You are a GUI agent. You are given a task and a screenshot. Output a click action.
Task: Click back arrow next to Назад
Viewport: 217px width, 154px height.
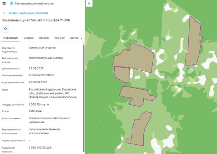pos(4,13)
